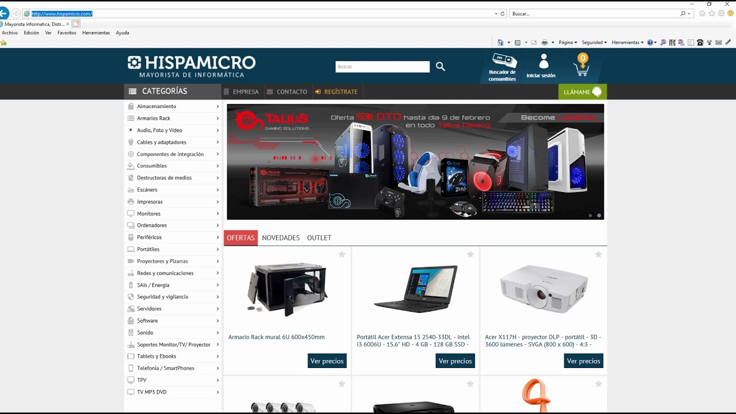Open the address bar dropdown arrow
The width and height of the screenshot is (736, 414).
coord(496,14)
